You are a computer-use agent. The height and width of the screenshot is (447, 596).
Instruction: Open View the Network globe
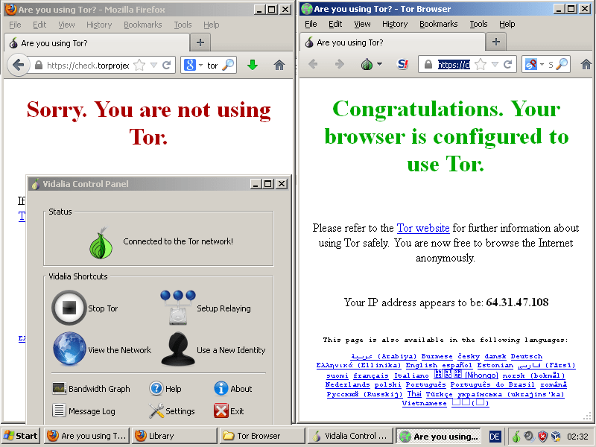tap(69, 349)
